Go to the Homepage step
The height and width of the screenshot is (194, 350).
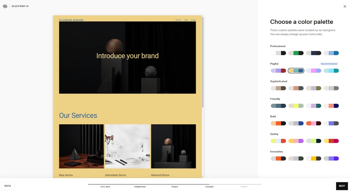[140, 186]
